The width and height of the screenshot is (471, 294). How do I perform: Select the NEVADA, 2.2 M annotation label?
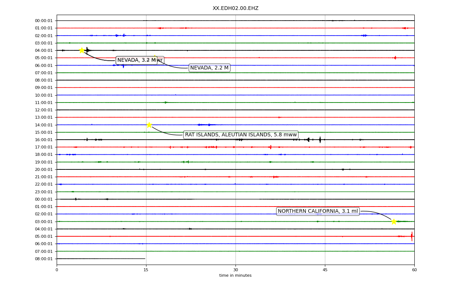point(209,68)
